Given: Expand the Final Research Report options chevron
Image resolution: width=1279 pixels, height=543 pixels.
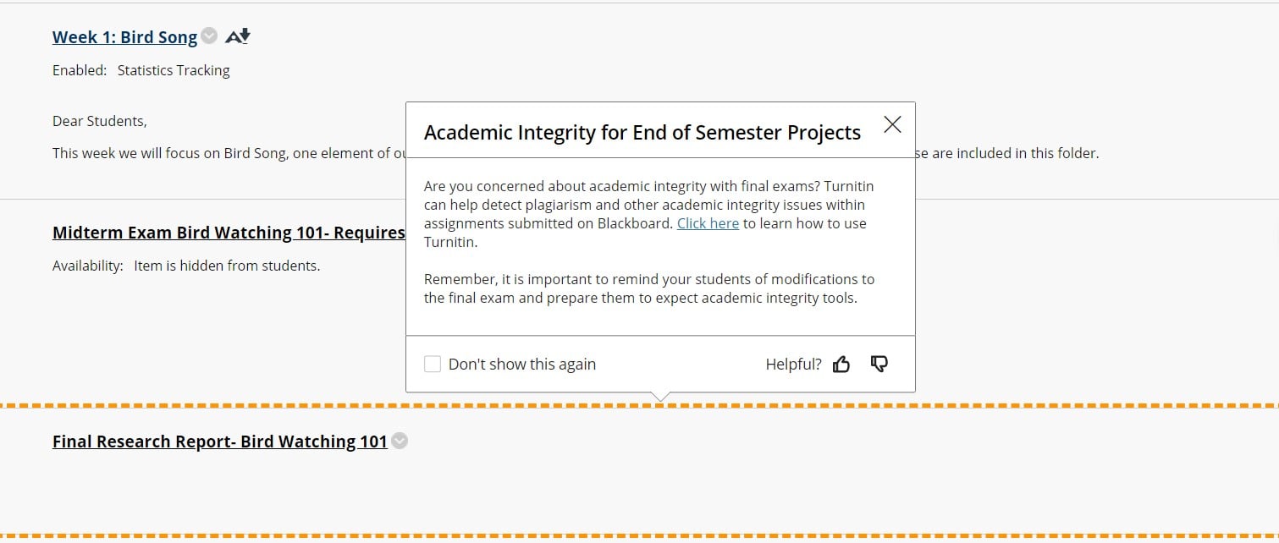Looking at the screenshot, I should click(x=399, y=441).
